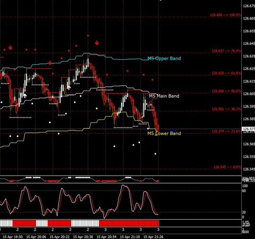Click the MS Lower Band label
The width and height of the screenshot is (255, 239).
[164, 134]
